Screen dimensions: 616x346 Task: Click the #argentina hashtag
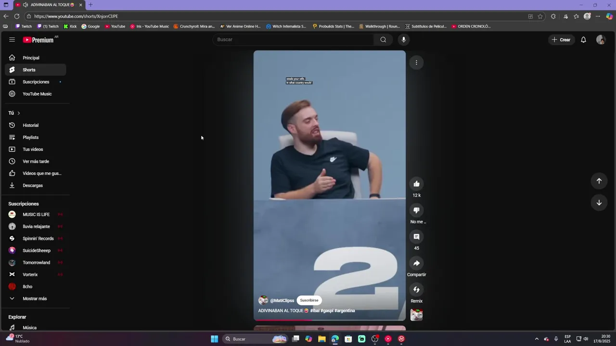point(345,310)
